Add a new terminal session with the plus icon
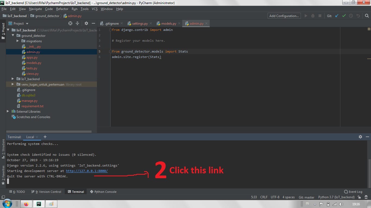The width and height of the screenshot is (371, 208). [x=45, y=137]
